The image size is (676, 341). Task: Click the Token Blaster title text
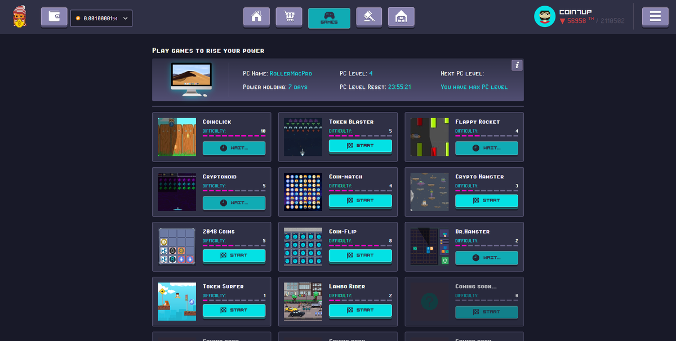[351, 122]
